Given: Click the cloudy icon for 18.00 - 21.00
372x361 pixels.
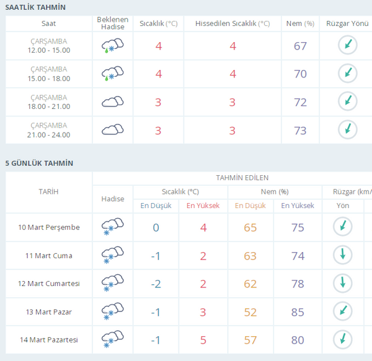Looking at the screenshot, I should (112, 102).
